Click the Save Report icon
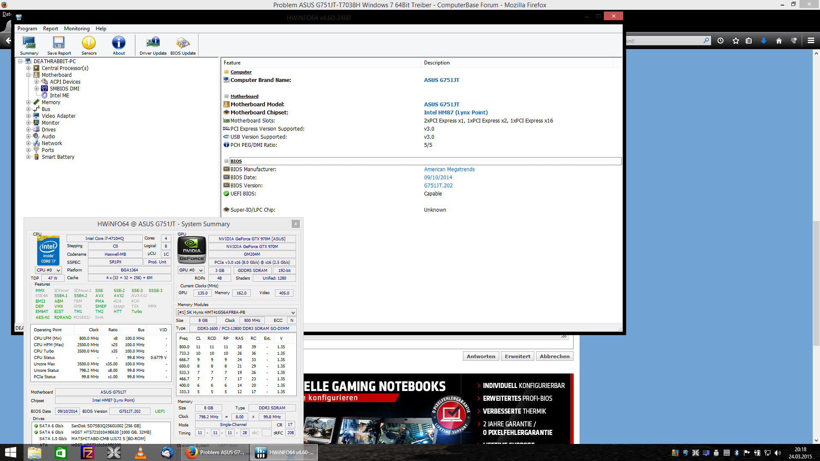Viewport: 820px width, 461px height. pyautogui.click(x=59, y=45)
